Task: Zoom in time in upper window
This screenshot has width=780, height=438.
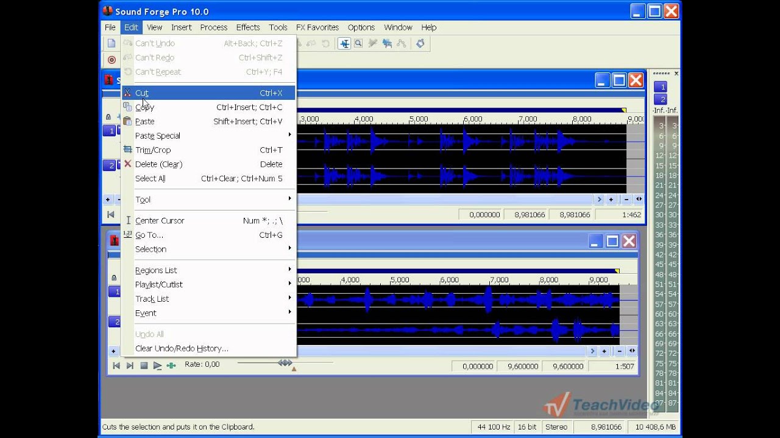Action: 611,200
